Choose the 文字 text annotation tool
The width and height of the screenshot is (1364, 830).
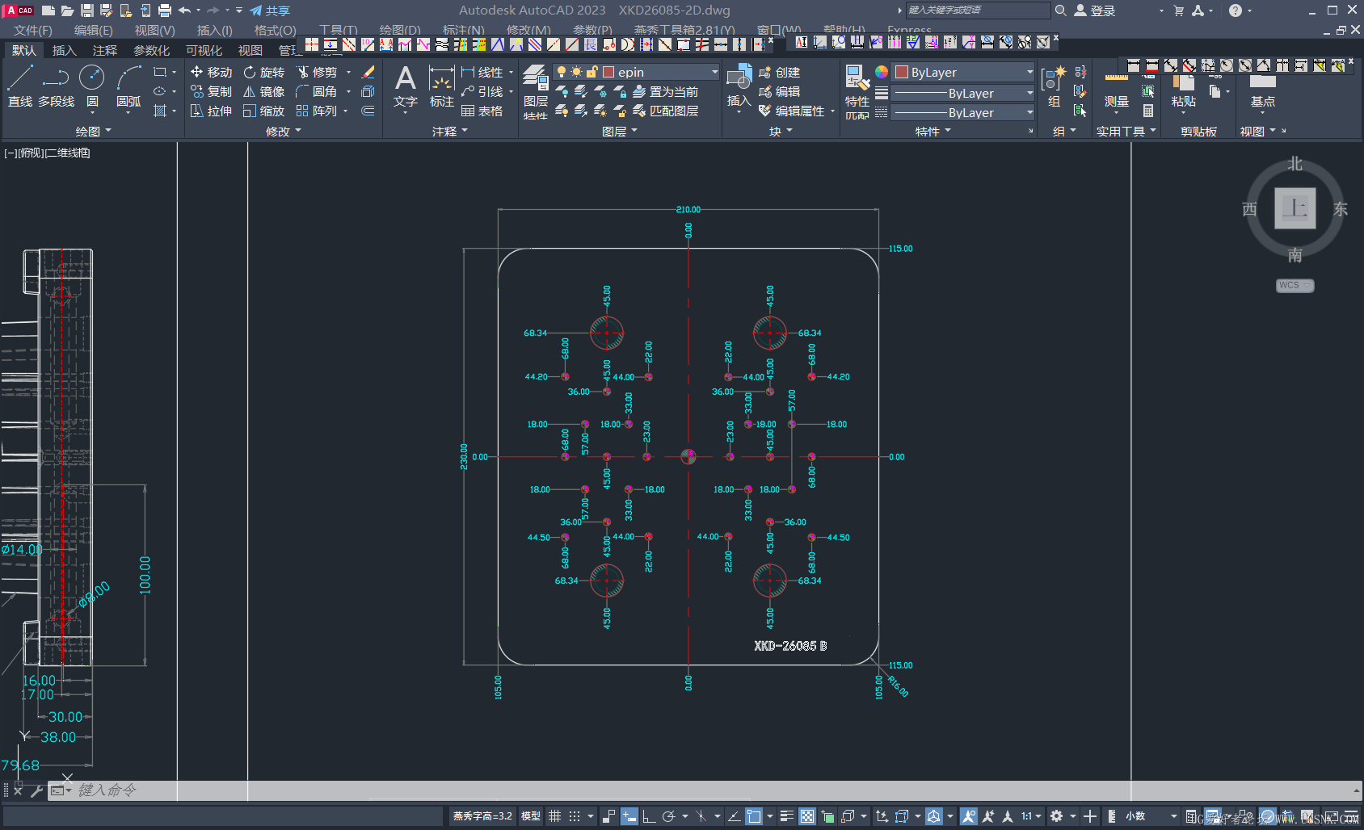[x=405, y=87]
